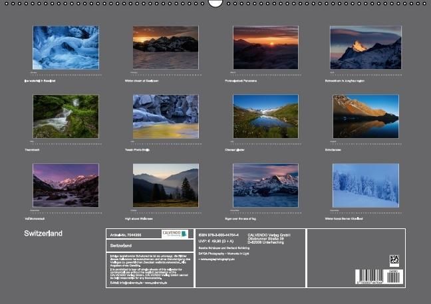Open the Panorama sunrise over clouds photo

pyautogui.click(x=265, y=48)
